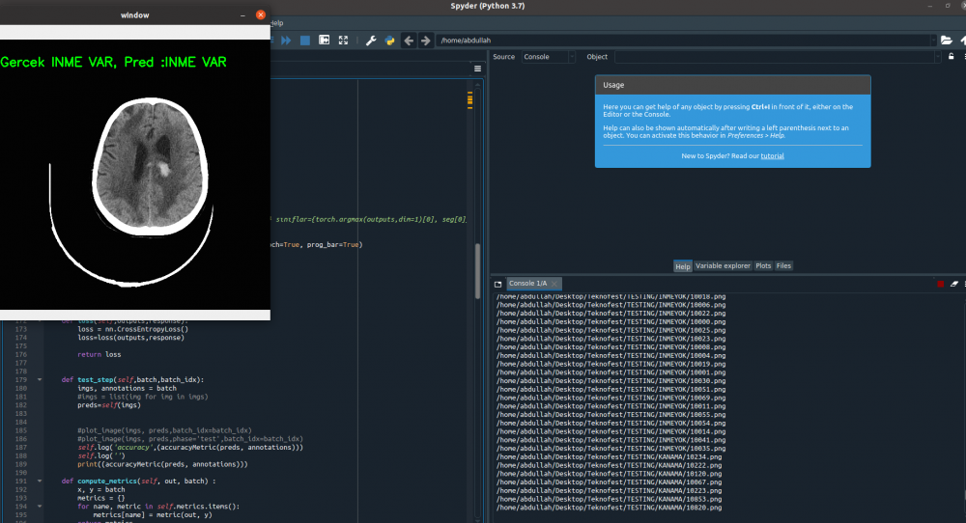
Task: Switch to the Plots tab
Action: click(763, 265)
